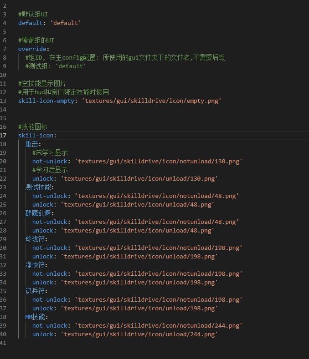Click the commented-out #测试组 line

pyautogui.click(x=56, y=66)
